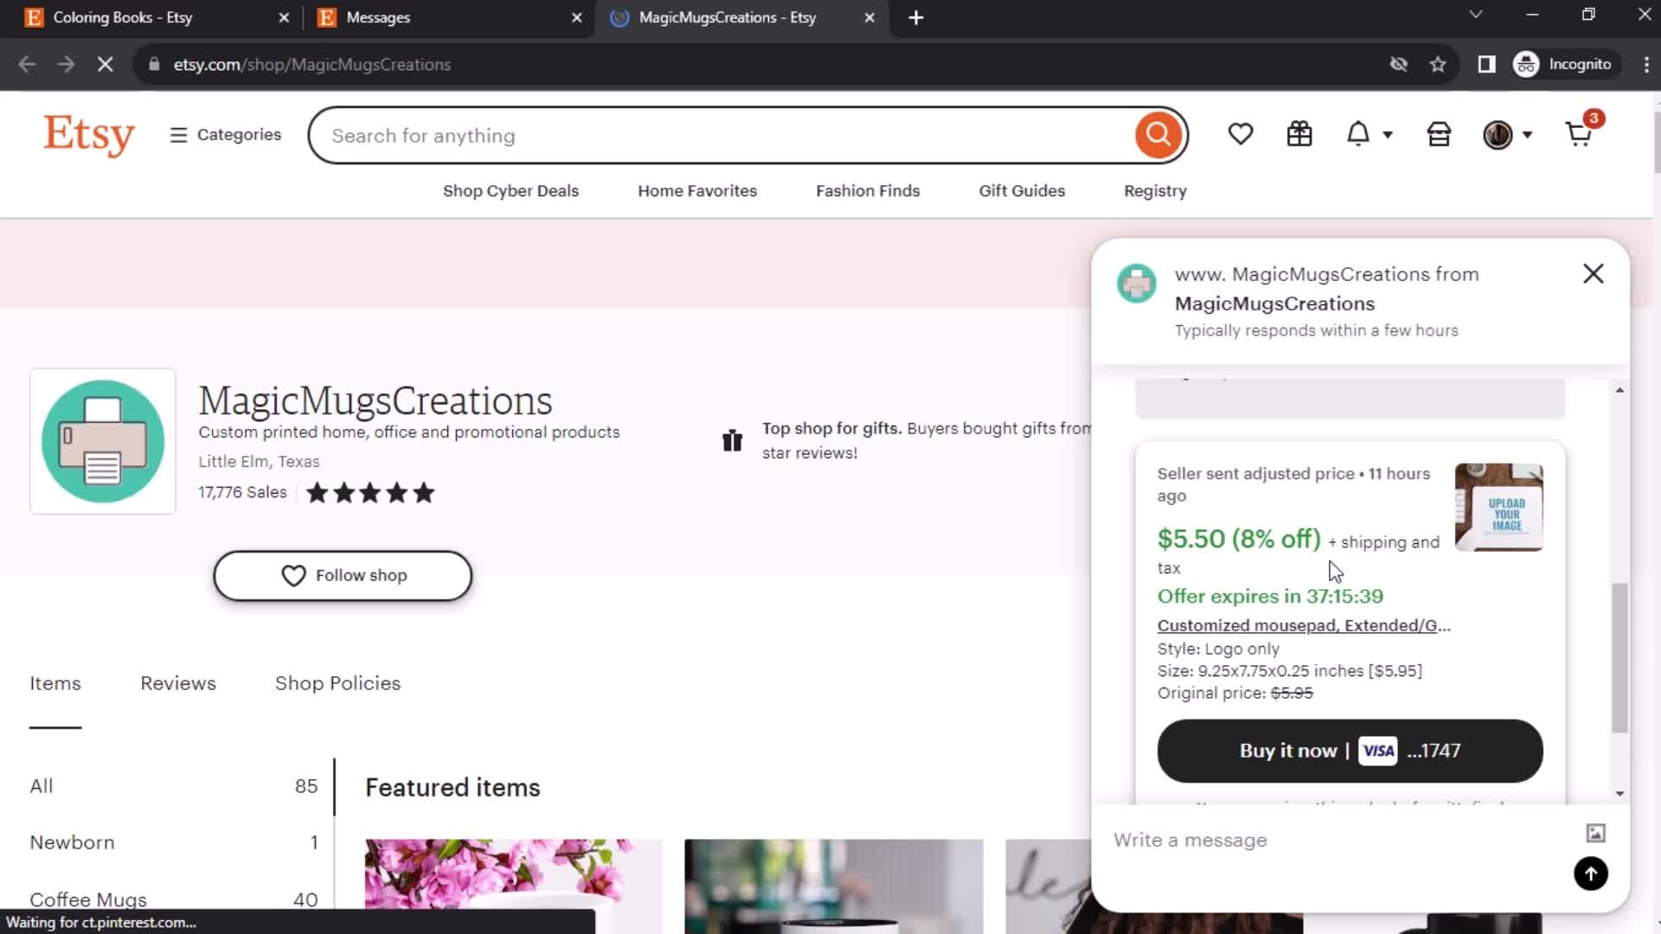This screenshot has height=934, width=1661.
Task: Click the Etsy logo
Action: click(89, 135)
